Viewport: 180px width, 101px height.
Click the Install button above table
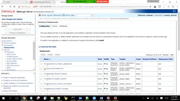(43, 55)
